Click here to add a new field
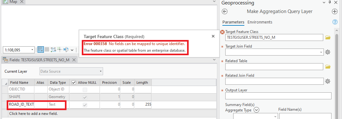 (33, 113)
